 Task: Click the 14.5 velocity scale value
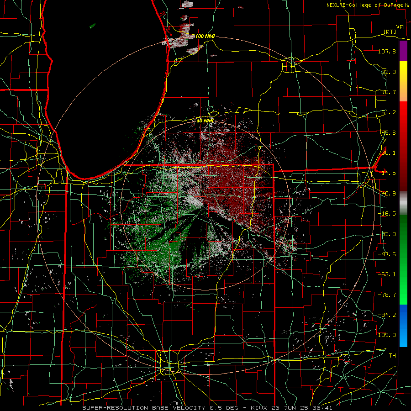[389, 173]
